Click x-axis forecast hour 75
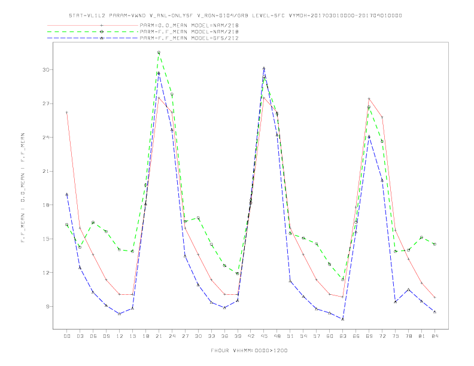The image size is (474, 366). pyautogui.click(x=396, y=336)
